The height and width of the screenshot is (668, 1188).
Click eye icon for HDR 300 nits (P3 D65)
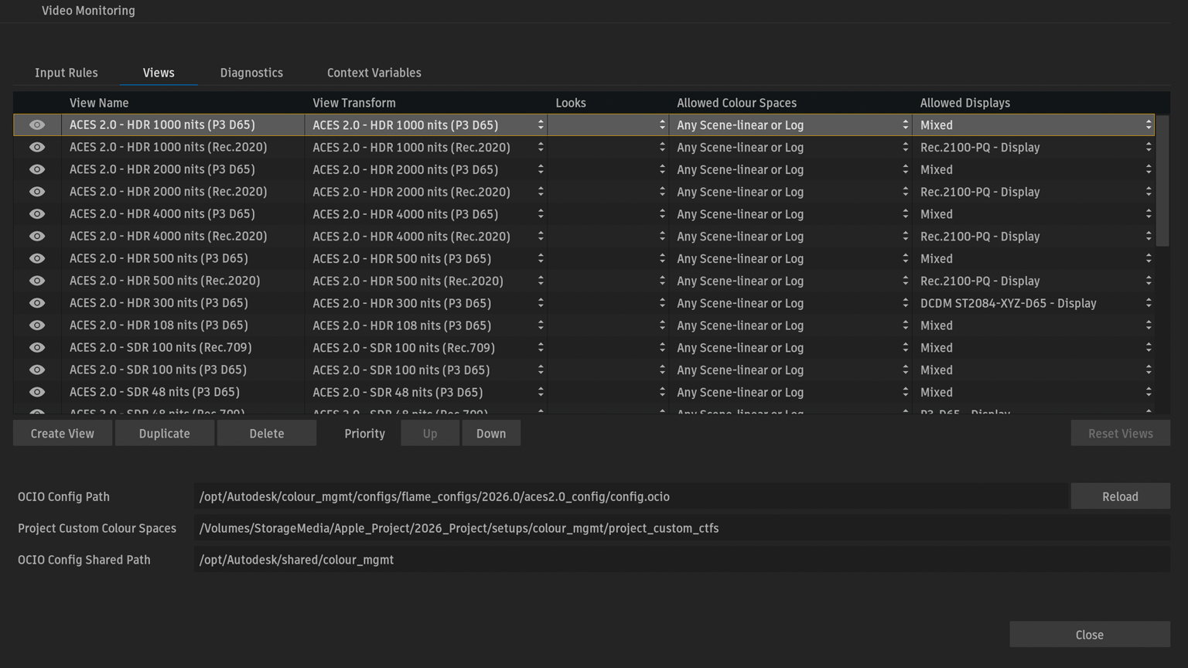coord(36,303)
